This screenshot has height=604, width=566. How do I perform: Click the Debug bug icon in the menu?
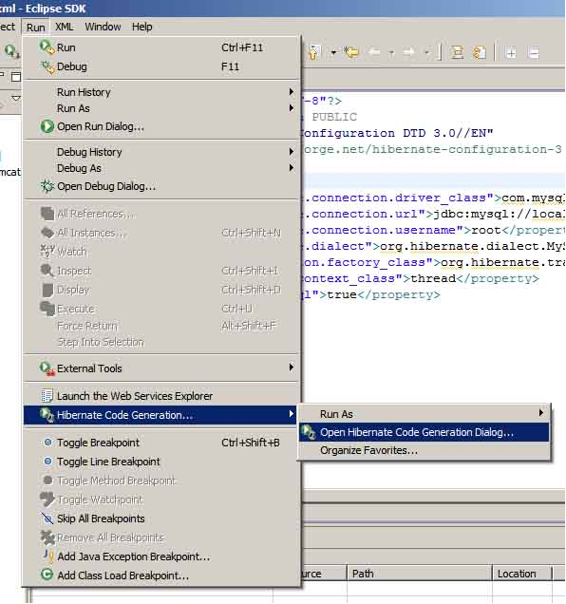coord(47,67)
